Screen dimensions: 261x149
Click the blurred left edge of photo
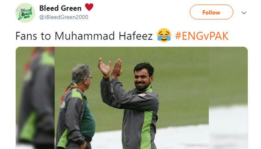click(35, 98)
